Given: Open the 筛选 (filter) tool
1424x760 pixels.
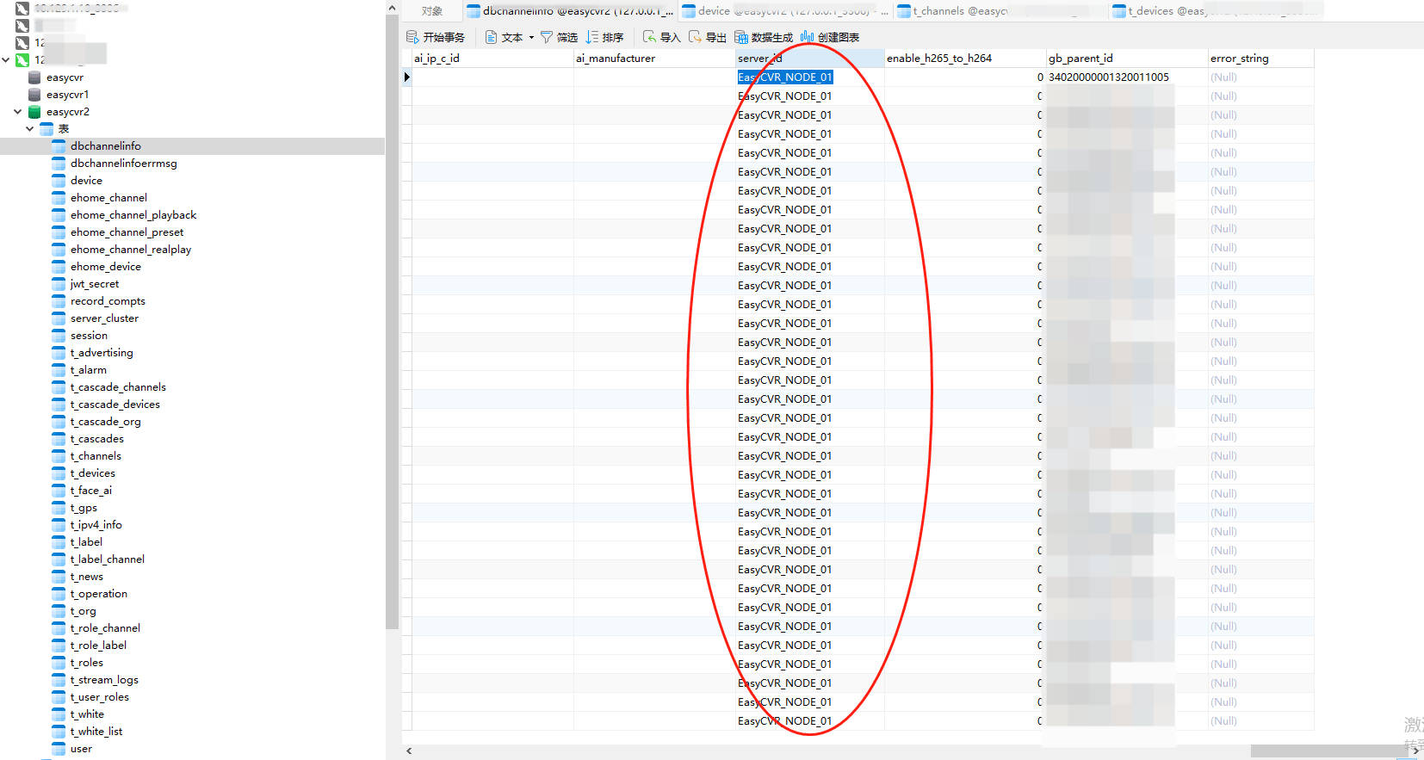Looking at the screenshot, I should click(559, 37).
